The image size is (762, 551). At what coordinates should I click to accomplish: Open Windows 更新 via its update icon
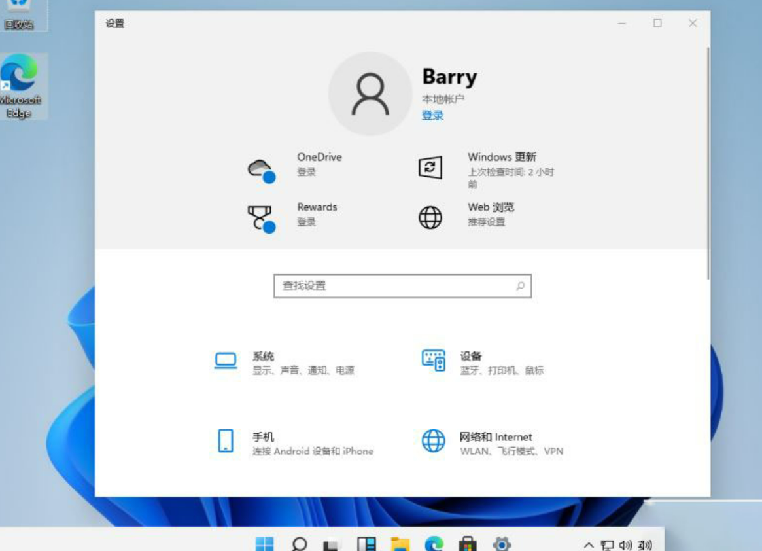pos(432,167)
